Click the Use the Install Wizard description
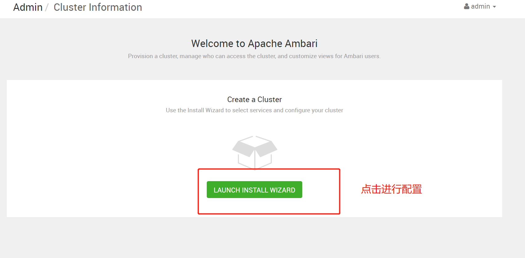The image size is (525, 258). click(254, 110)
